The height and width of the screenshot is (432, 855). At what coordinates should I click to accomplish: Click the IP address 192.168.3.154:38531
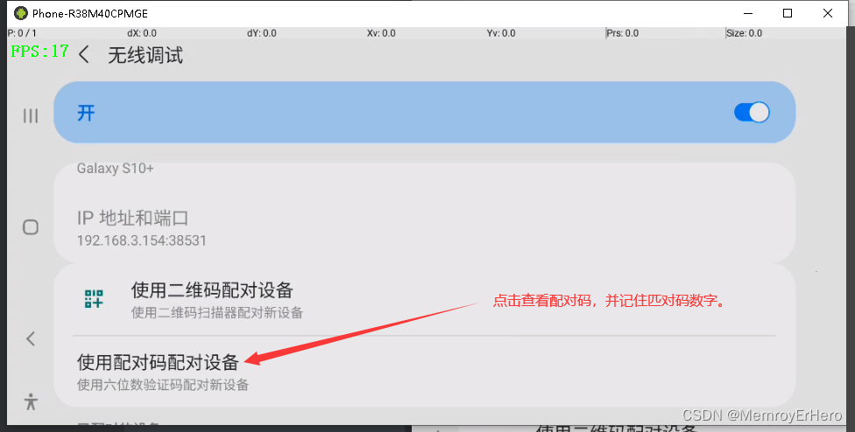point(142,240)
